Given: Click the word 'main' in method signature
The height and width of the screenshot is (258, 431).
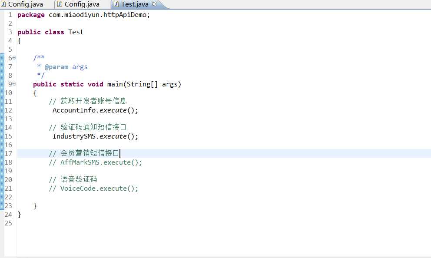Looking at the screenshot, I should (x=115, y=84).
